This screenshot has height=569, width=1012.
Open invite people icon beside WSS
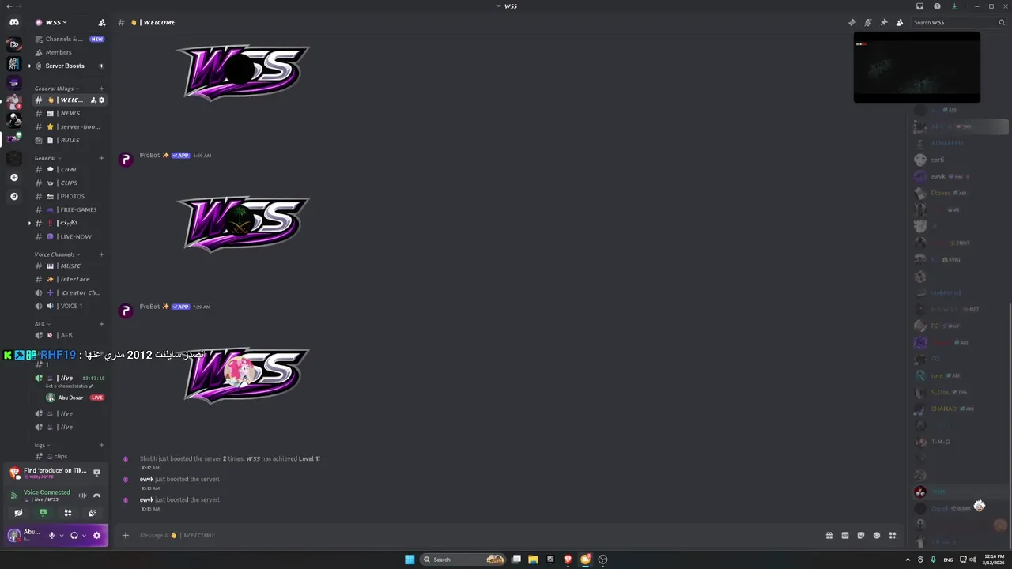(101, 22)
